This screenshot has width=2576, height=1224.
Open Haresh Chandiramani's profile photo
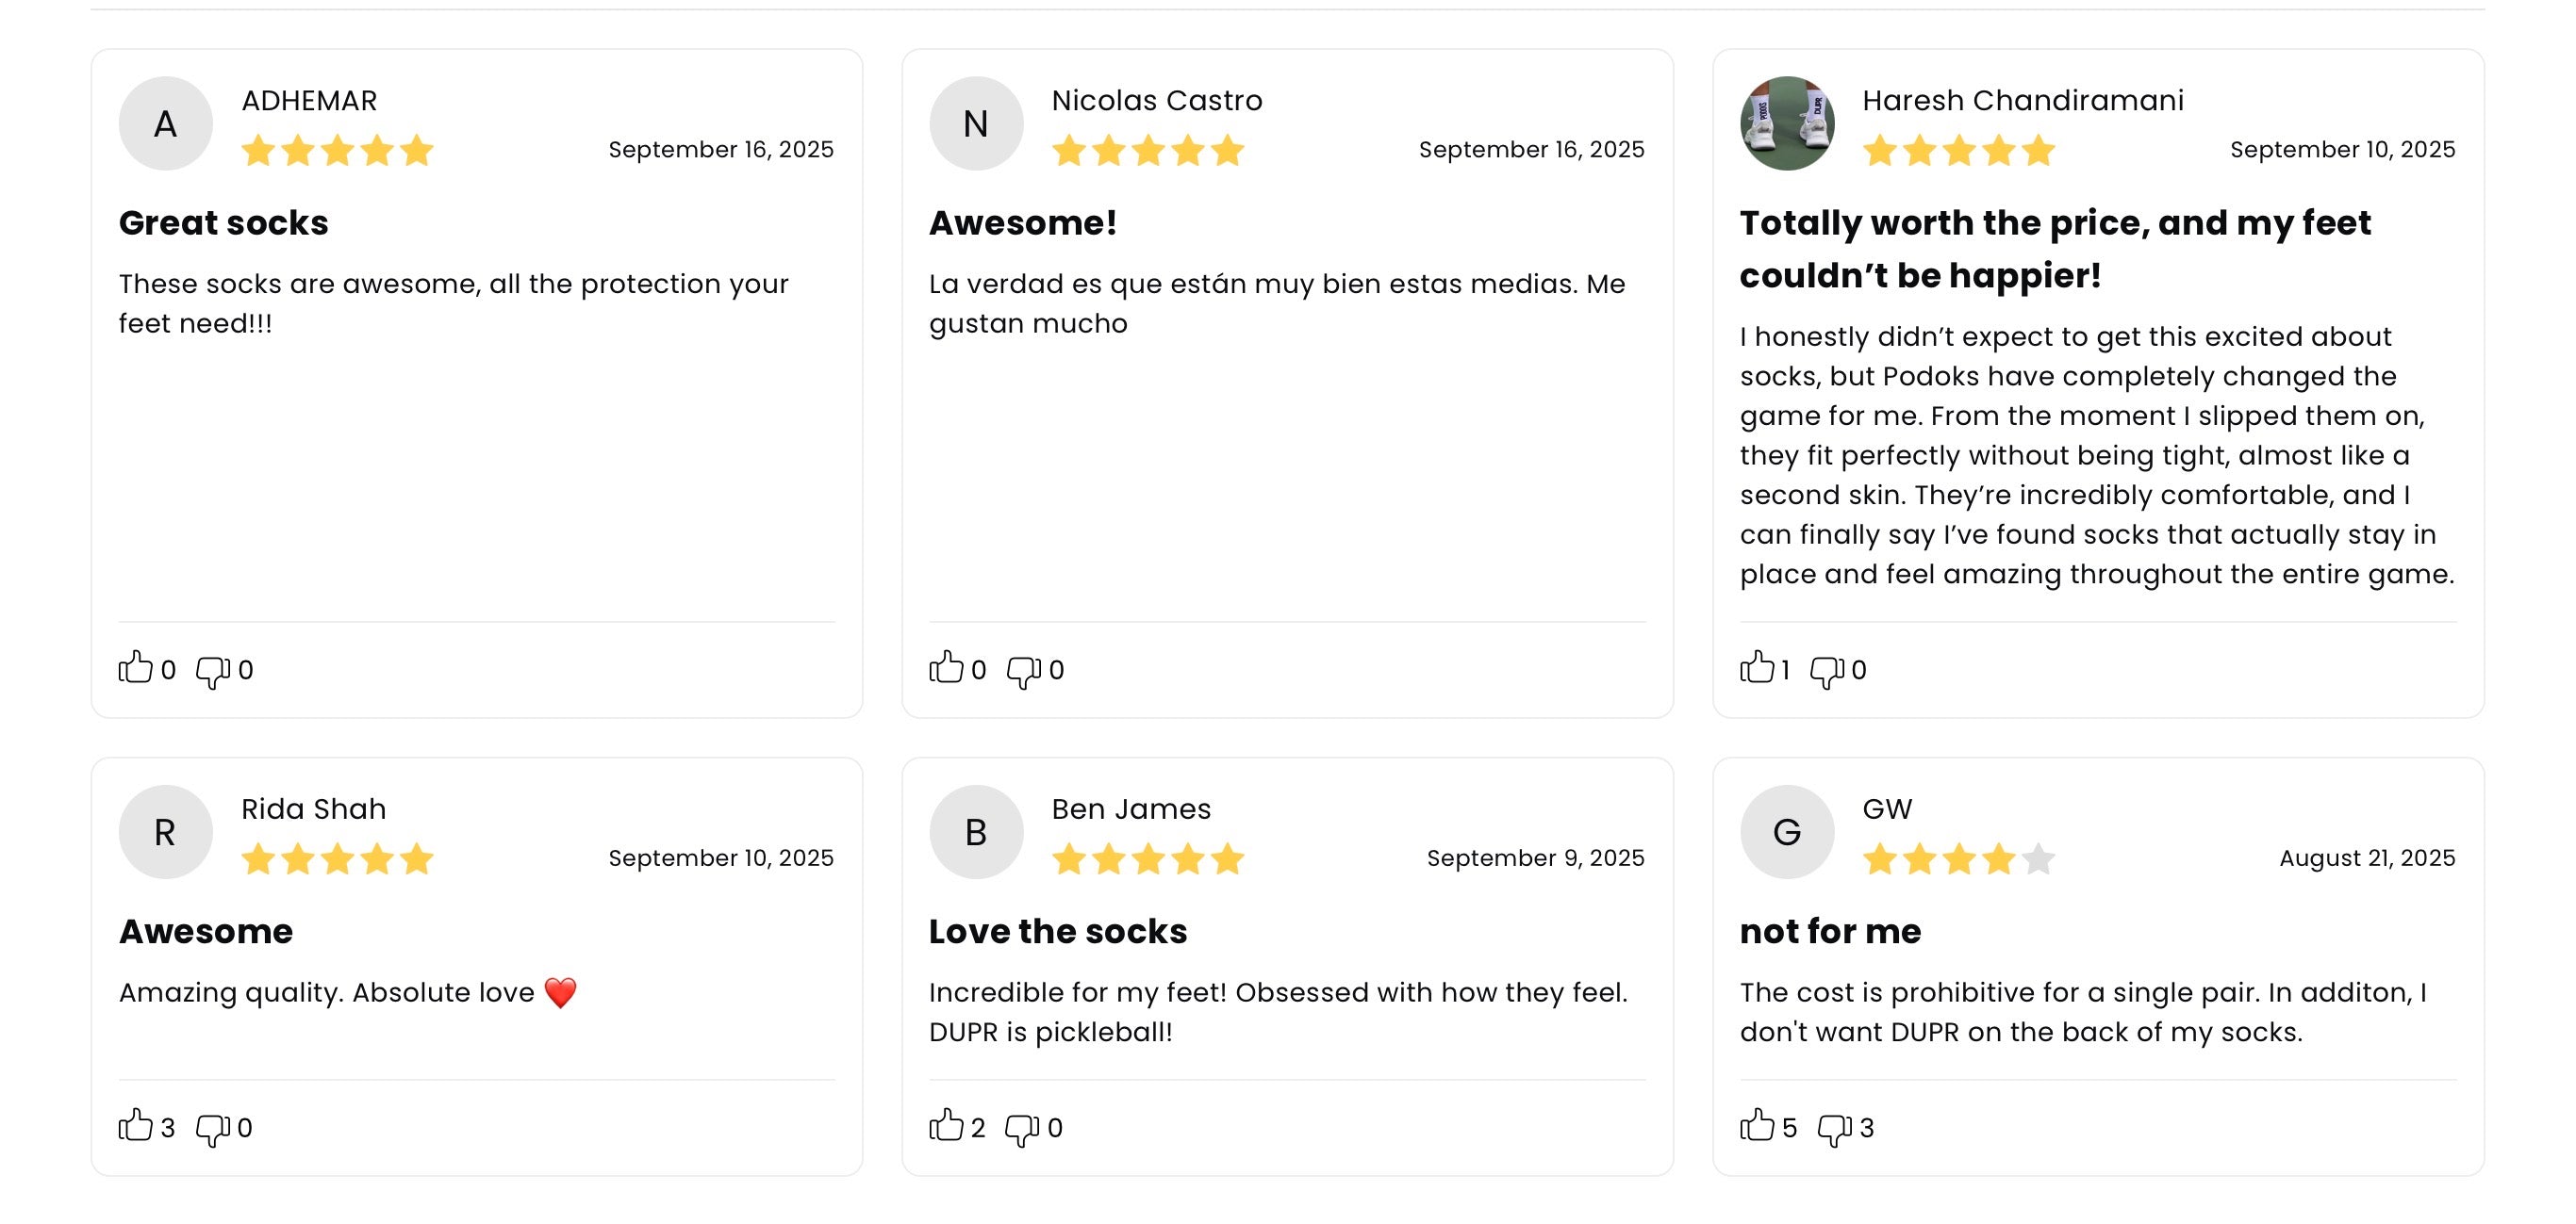point(1787,123)
